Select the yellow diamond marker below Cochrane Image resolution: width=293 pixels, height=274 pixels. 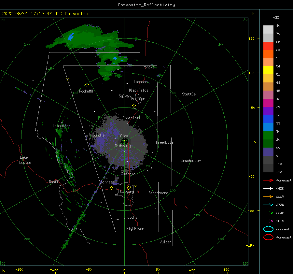pyautogui.click(x=111, y=188)
